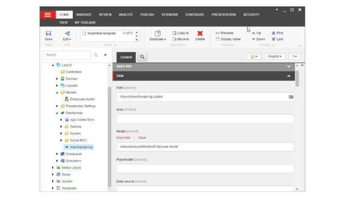Open the REVIEW ribbon tab
This screenshot has height=206, width=355.
tap(105, 15)
